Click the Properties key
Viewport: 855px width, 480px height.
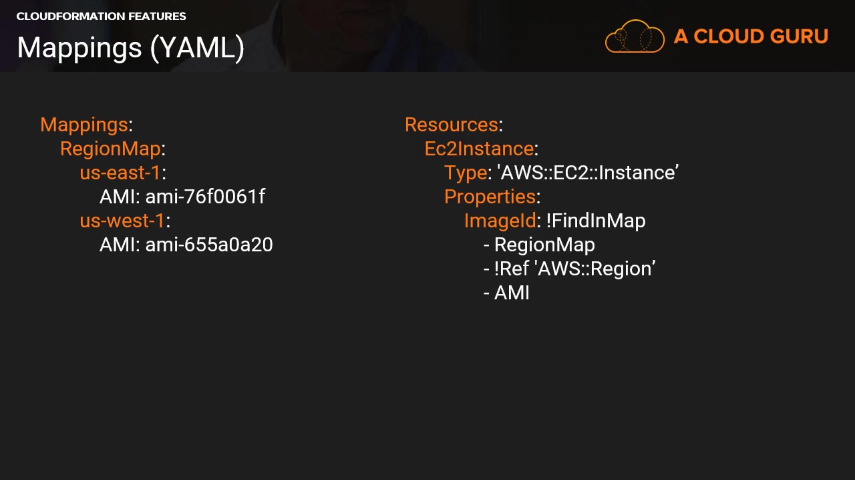pos(490,197)
